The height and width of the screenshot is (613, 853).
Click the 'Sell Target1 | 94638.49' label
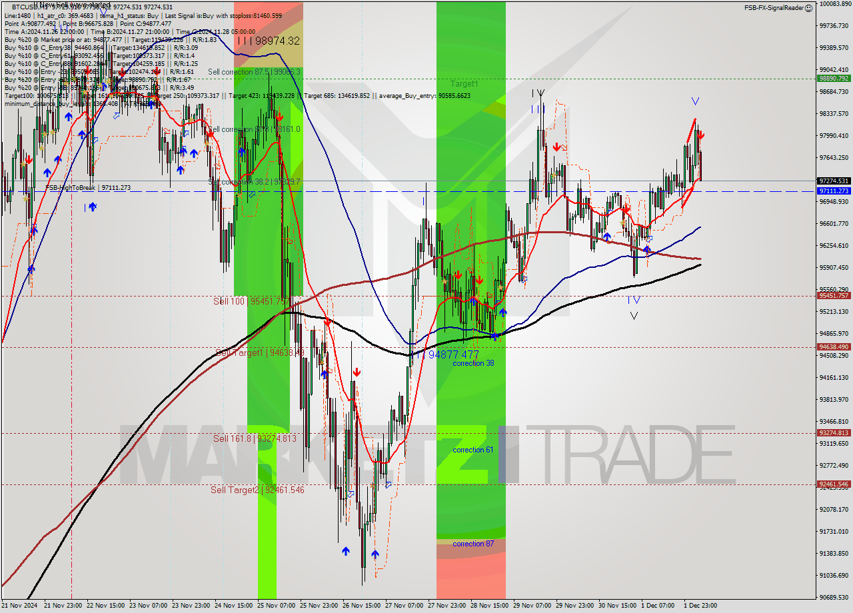(x=260, y=352)
